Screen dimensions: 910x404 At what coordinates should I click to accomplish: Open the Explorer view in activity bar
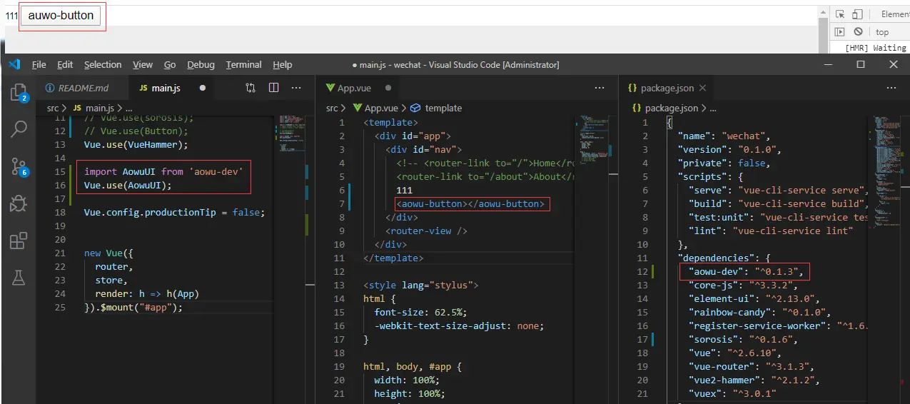pos(18,91)
